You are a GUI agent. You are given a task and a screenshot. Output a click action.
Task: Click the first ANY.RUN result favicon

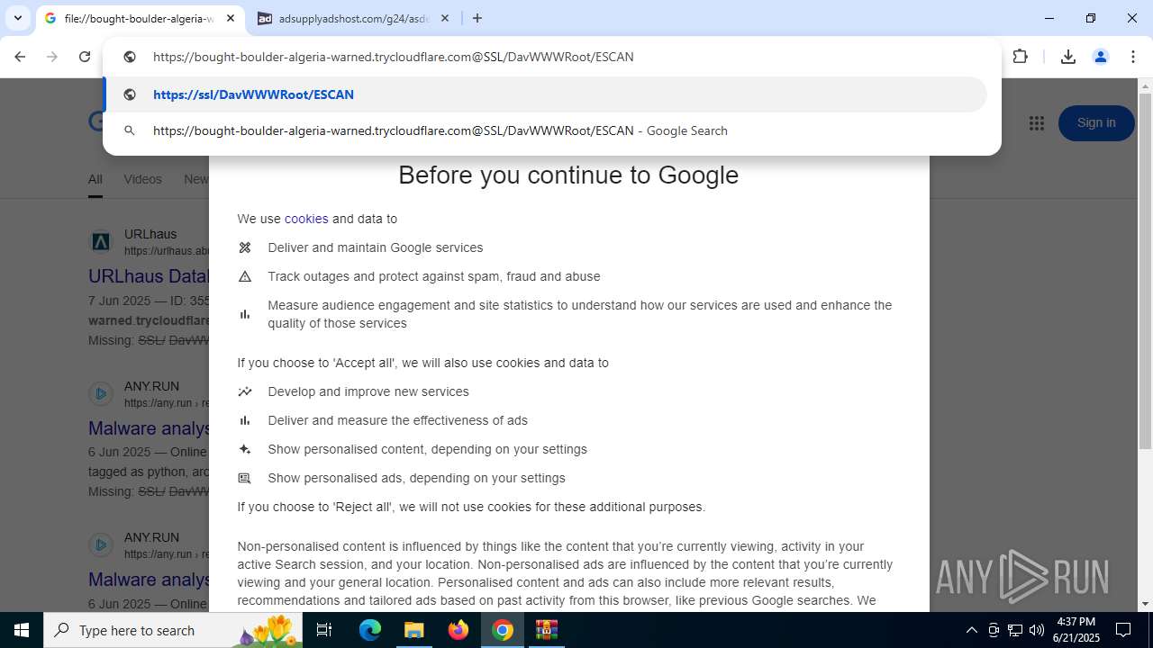tap(101, 394)
